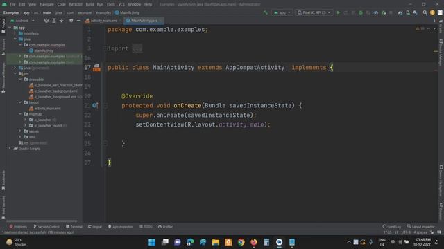Open the Profiler tool window

165,227
